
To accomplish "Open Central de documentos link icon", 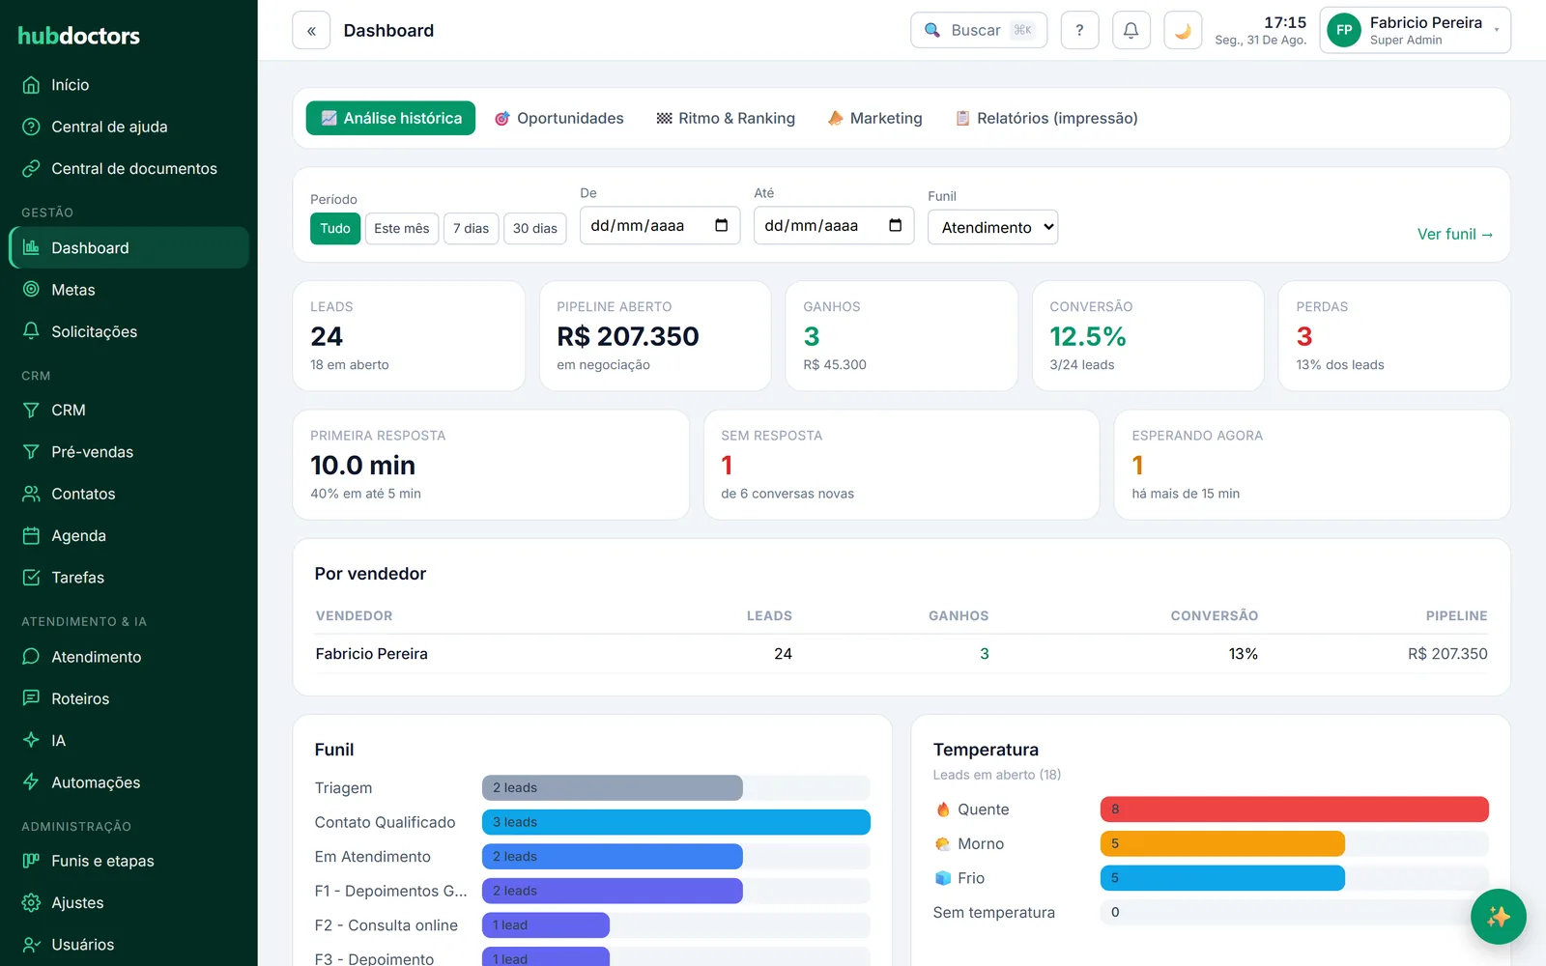I will tap(31, 168).
